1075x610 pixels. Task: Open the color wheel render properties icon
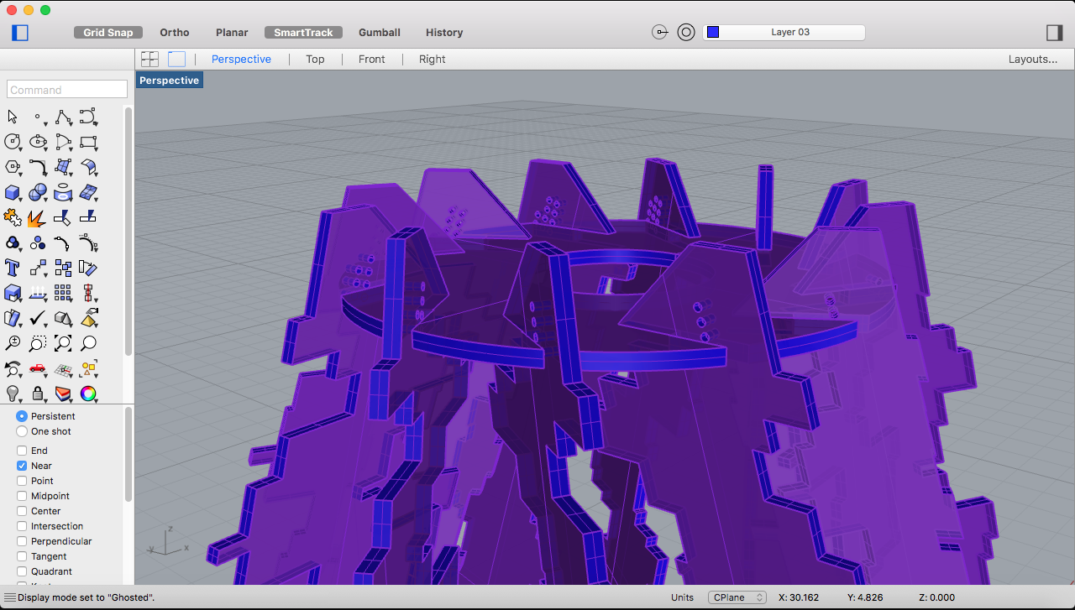[88, 394]
